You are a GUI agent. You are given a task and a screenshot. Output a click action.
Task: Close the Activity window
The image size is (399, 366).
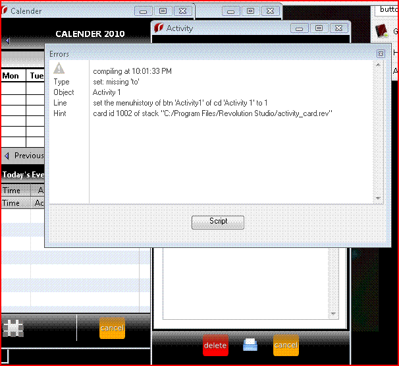point(338,28)
